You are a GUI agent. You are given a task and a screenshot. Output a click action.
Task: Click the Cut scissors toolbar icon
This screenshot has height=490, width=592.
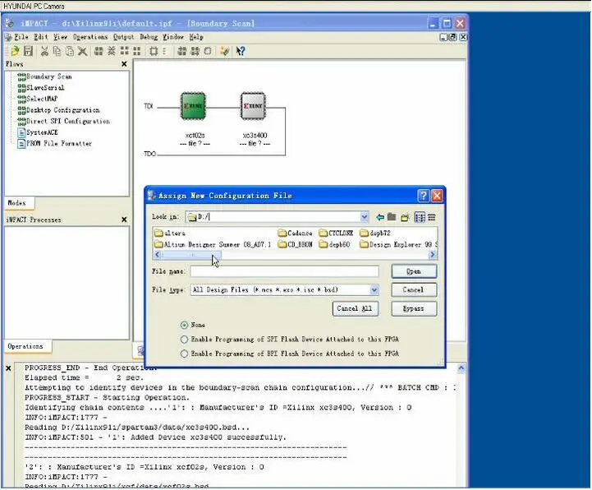point(45,51)
